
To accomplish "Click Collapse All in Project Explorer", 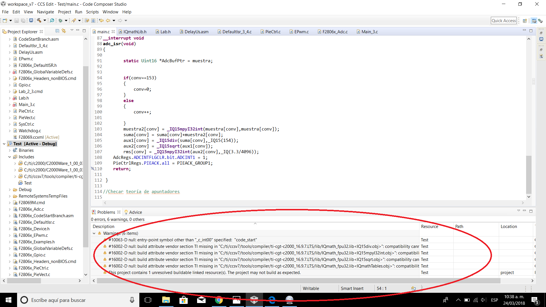I will (57, 31).
